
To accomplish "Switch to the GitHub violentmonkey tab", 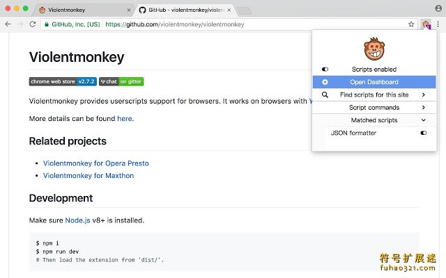I will pos(185,10).
